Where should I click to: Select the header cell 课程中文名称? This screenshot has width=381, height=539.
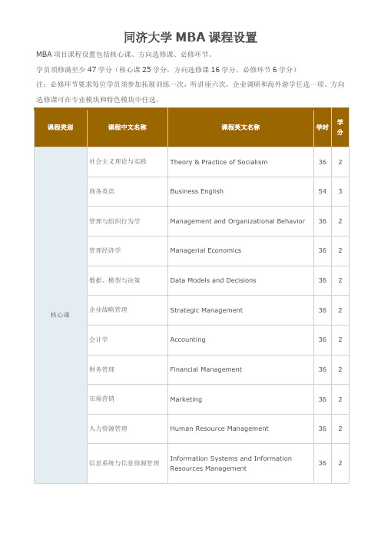pos(128,127)
